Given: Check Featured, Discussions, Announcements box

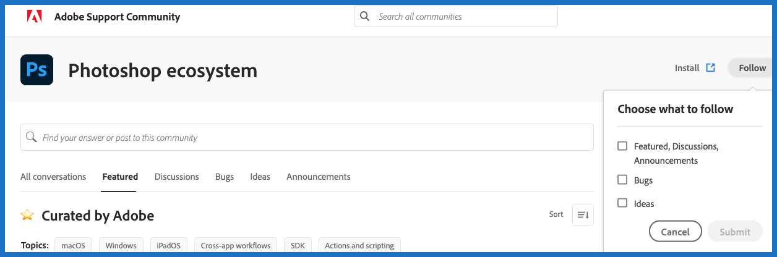Looking at the screenshot, I should click(x=622, y=146).
